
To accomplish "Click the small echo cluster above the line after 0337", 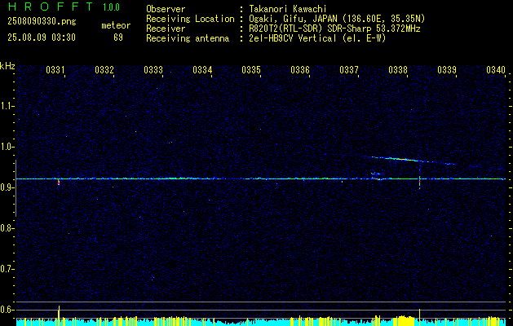I will tap(376, 174).
